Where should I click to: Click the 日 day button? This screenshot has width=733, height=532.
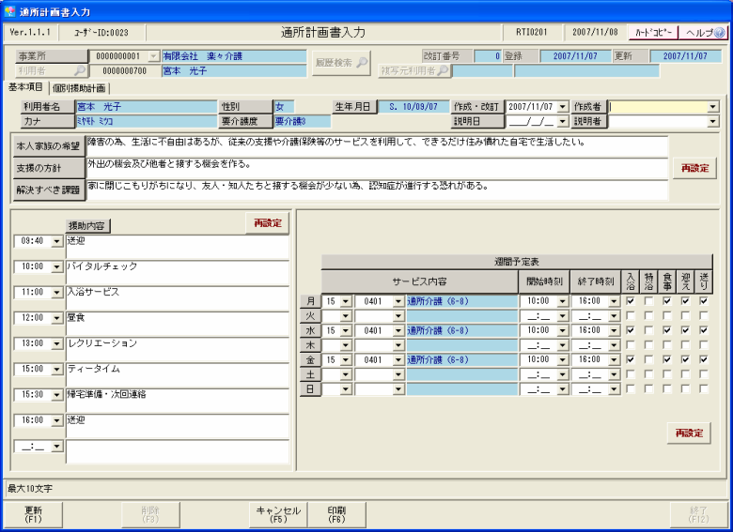pyautogui.click(x=310, y=389)
